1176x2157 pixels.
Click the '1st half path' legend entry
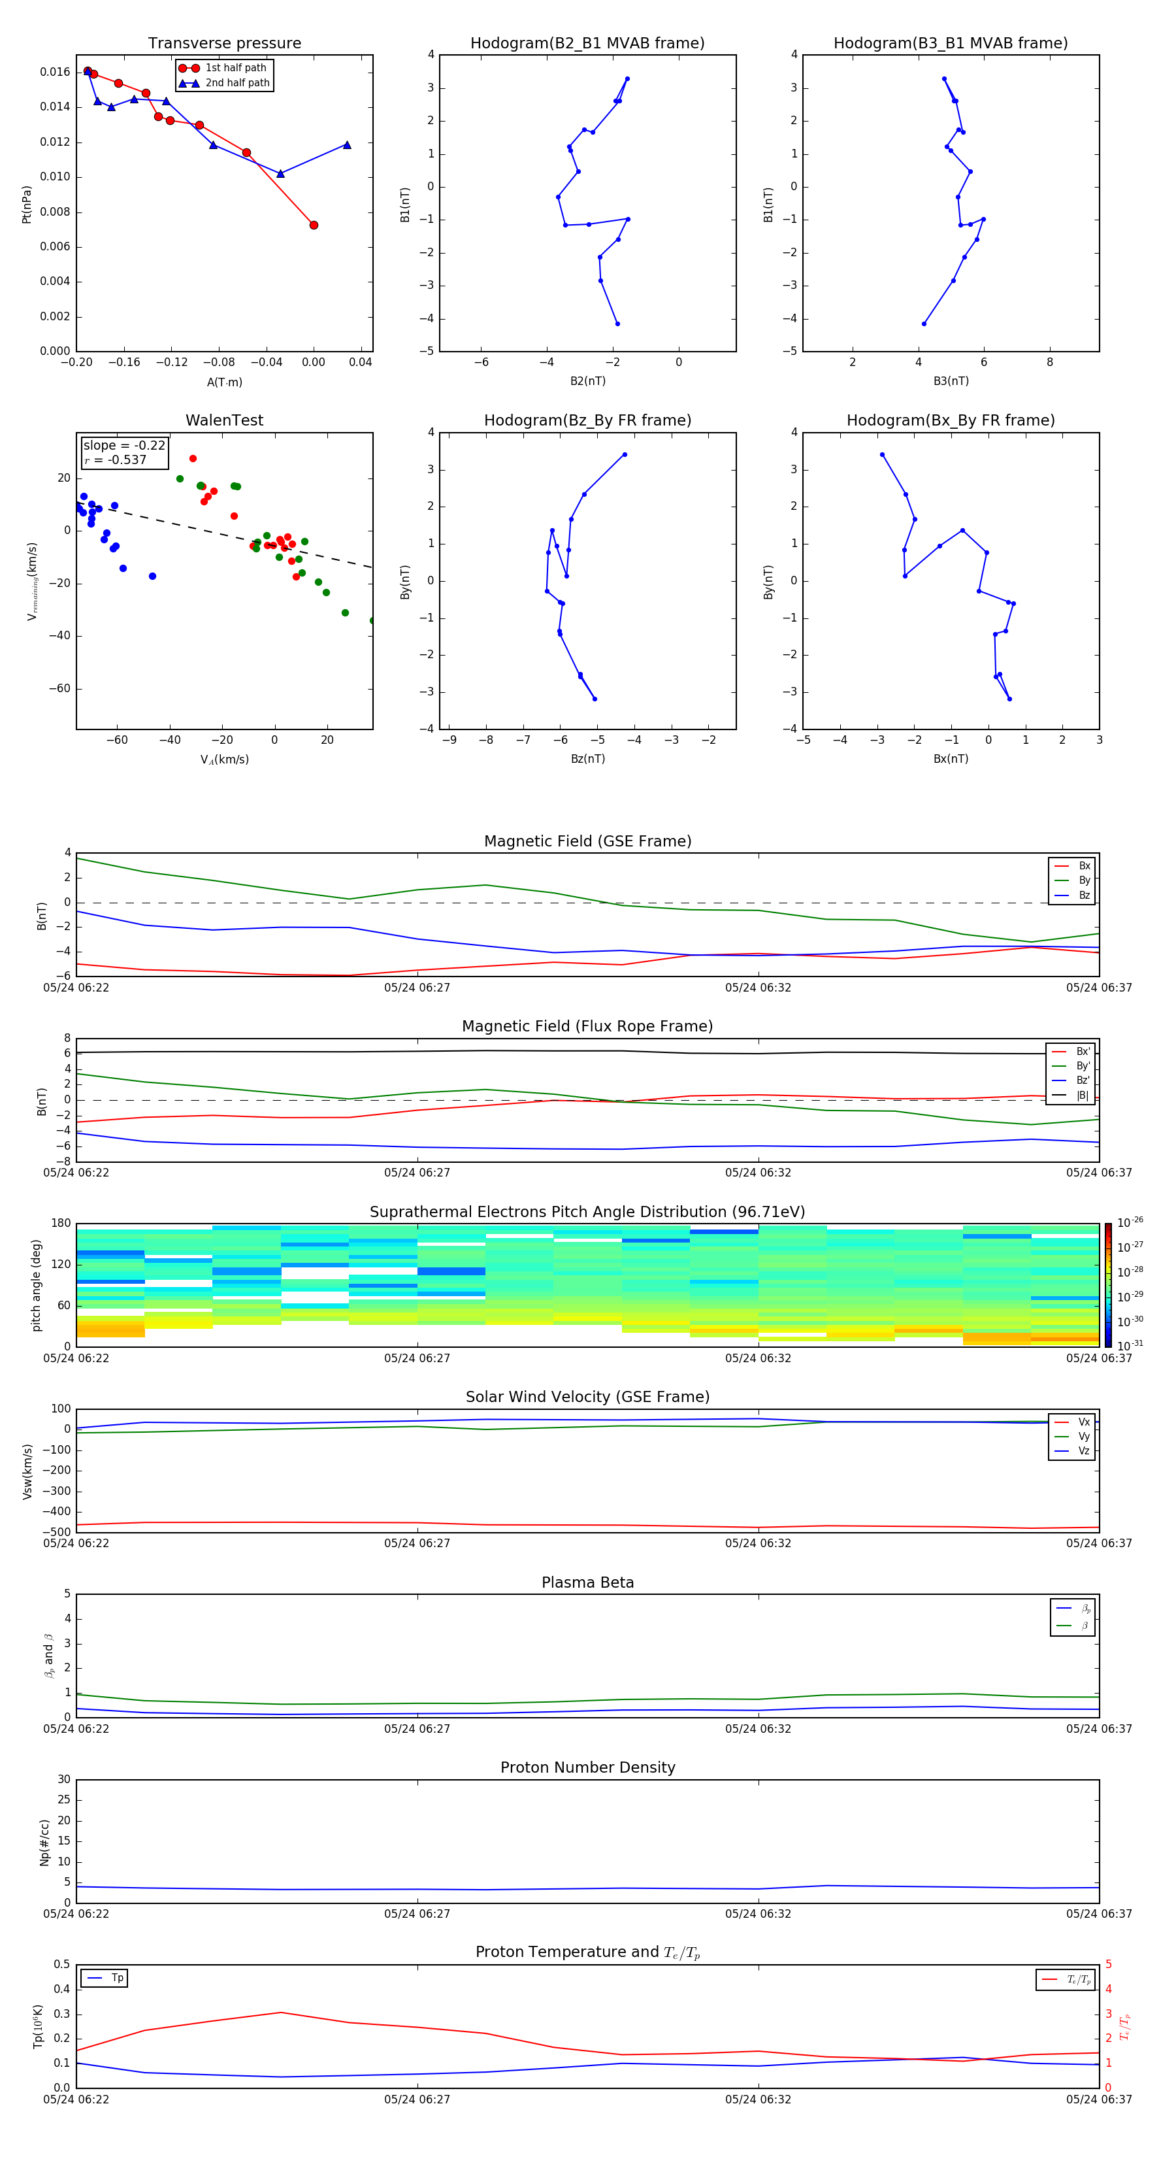coord(223,68)
